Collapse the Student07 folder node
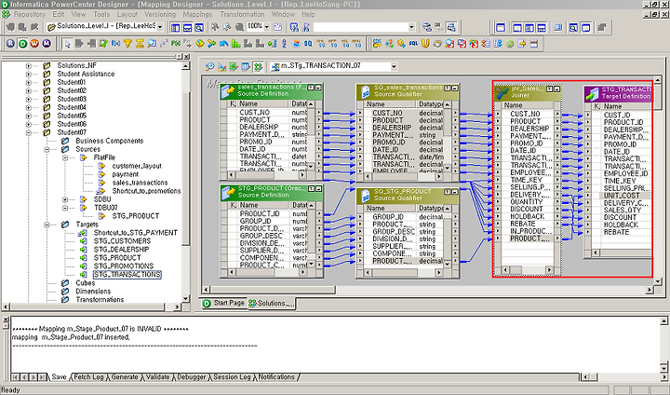 click(x=29, y=132)
